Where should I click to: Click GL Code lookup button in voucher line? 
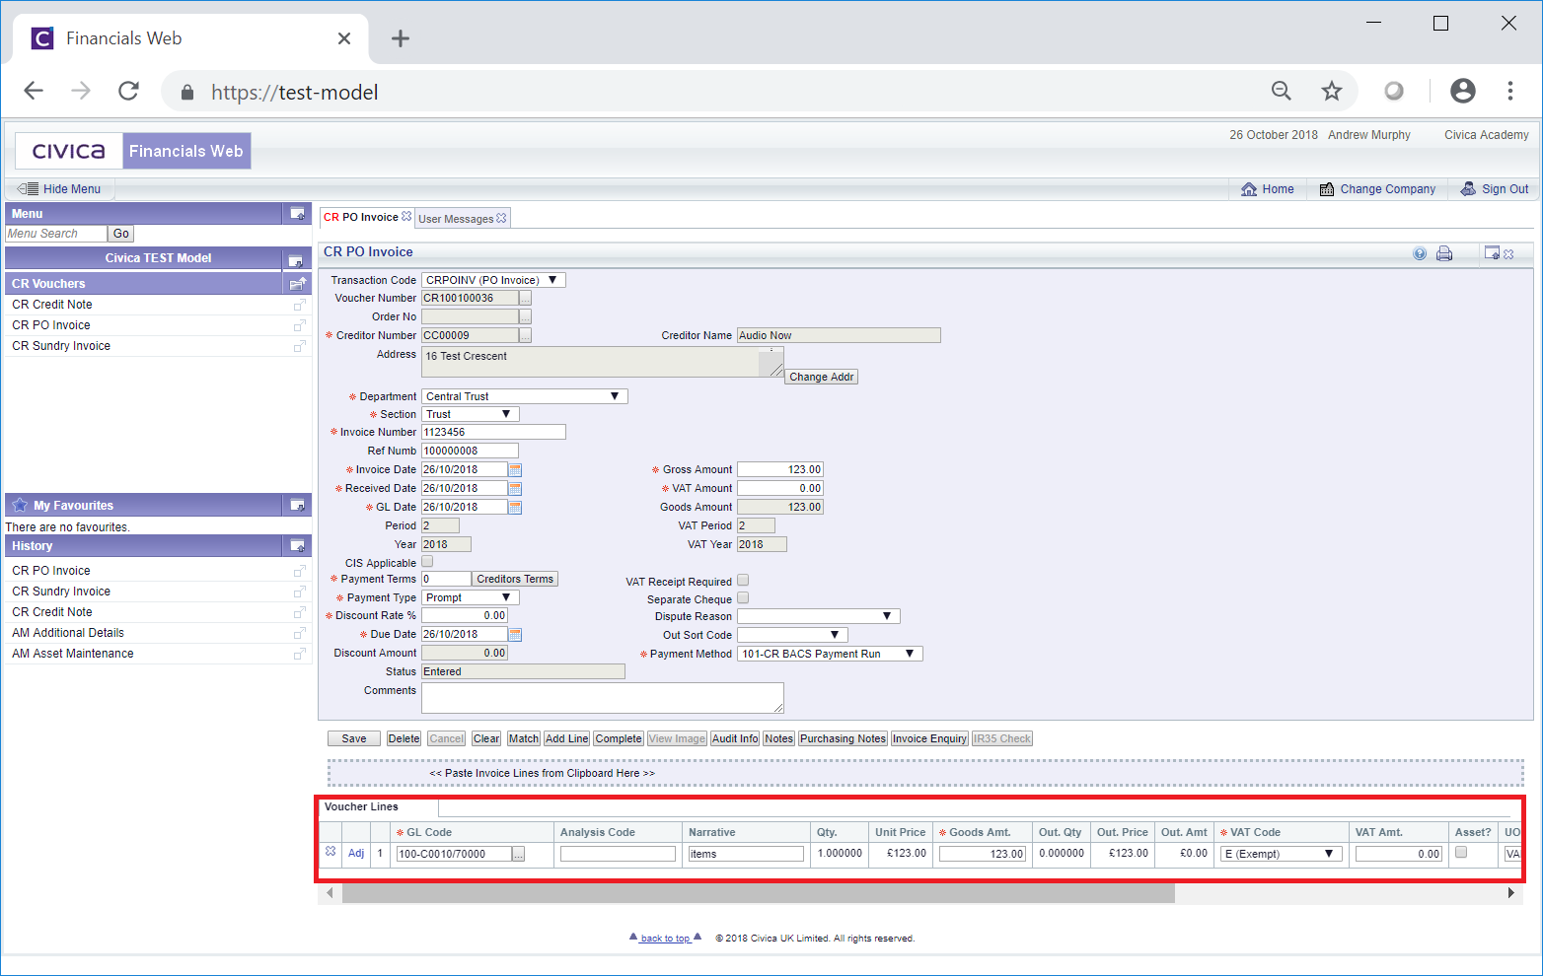[519, 854]
